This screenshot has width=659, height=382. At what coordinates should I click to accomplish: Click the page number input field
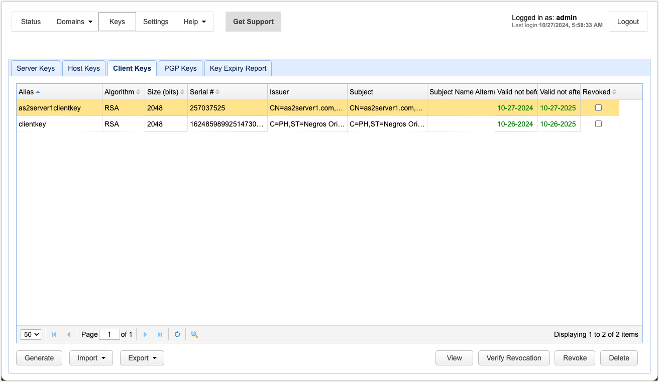tap(109, 334)
